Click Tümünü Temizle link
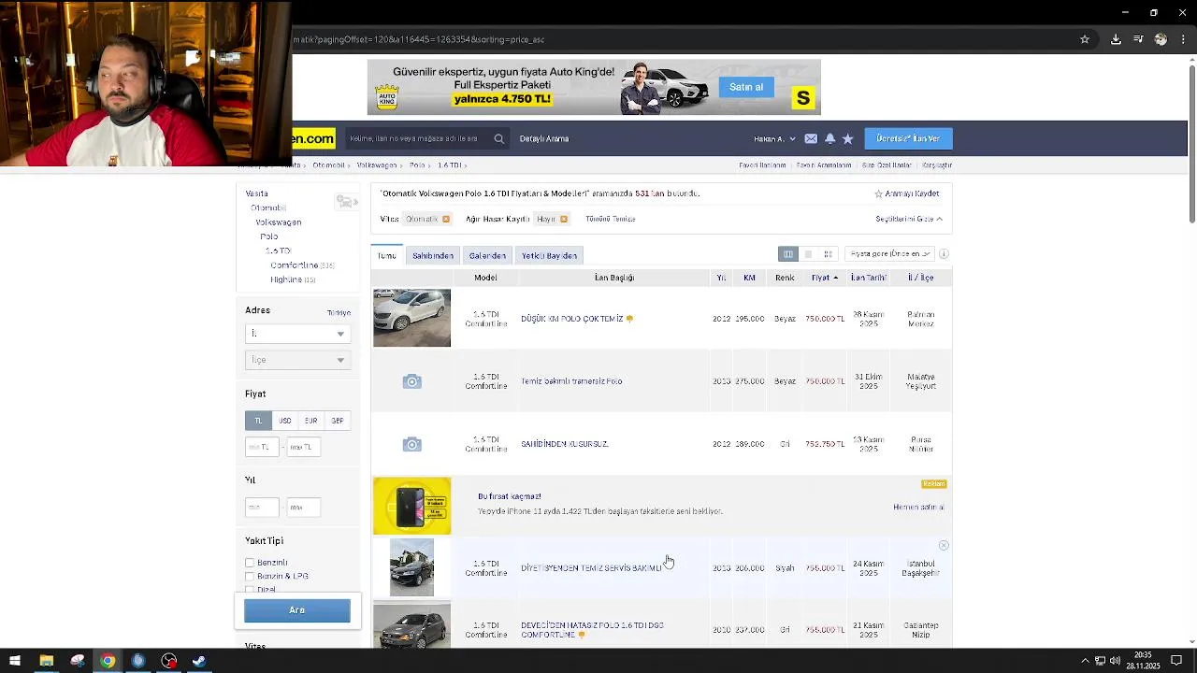This screenshot has width=1197, height=673. tap(611, 219)
